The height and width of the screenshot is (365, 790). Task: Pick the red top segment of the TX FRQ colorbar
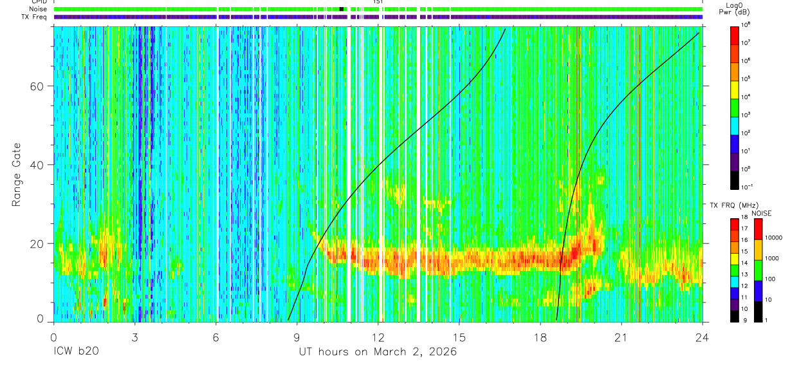(x=735, y=225)
